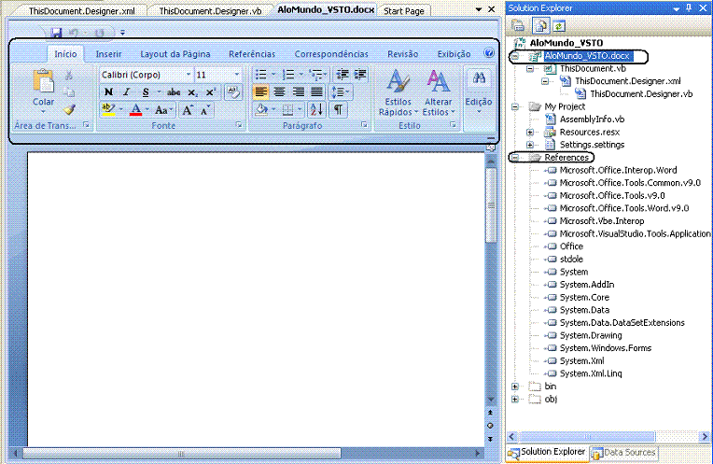Open the line spacing dropdown
713x464 pixels.
coord(341,92)
